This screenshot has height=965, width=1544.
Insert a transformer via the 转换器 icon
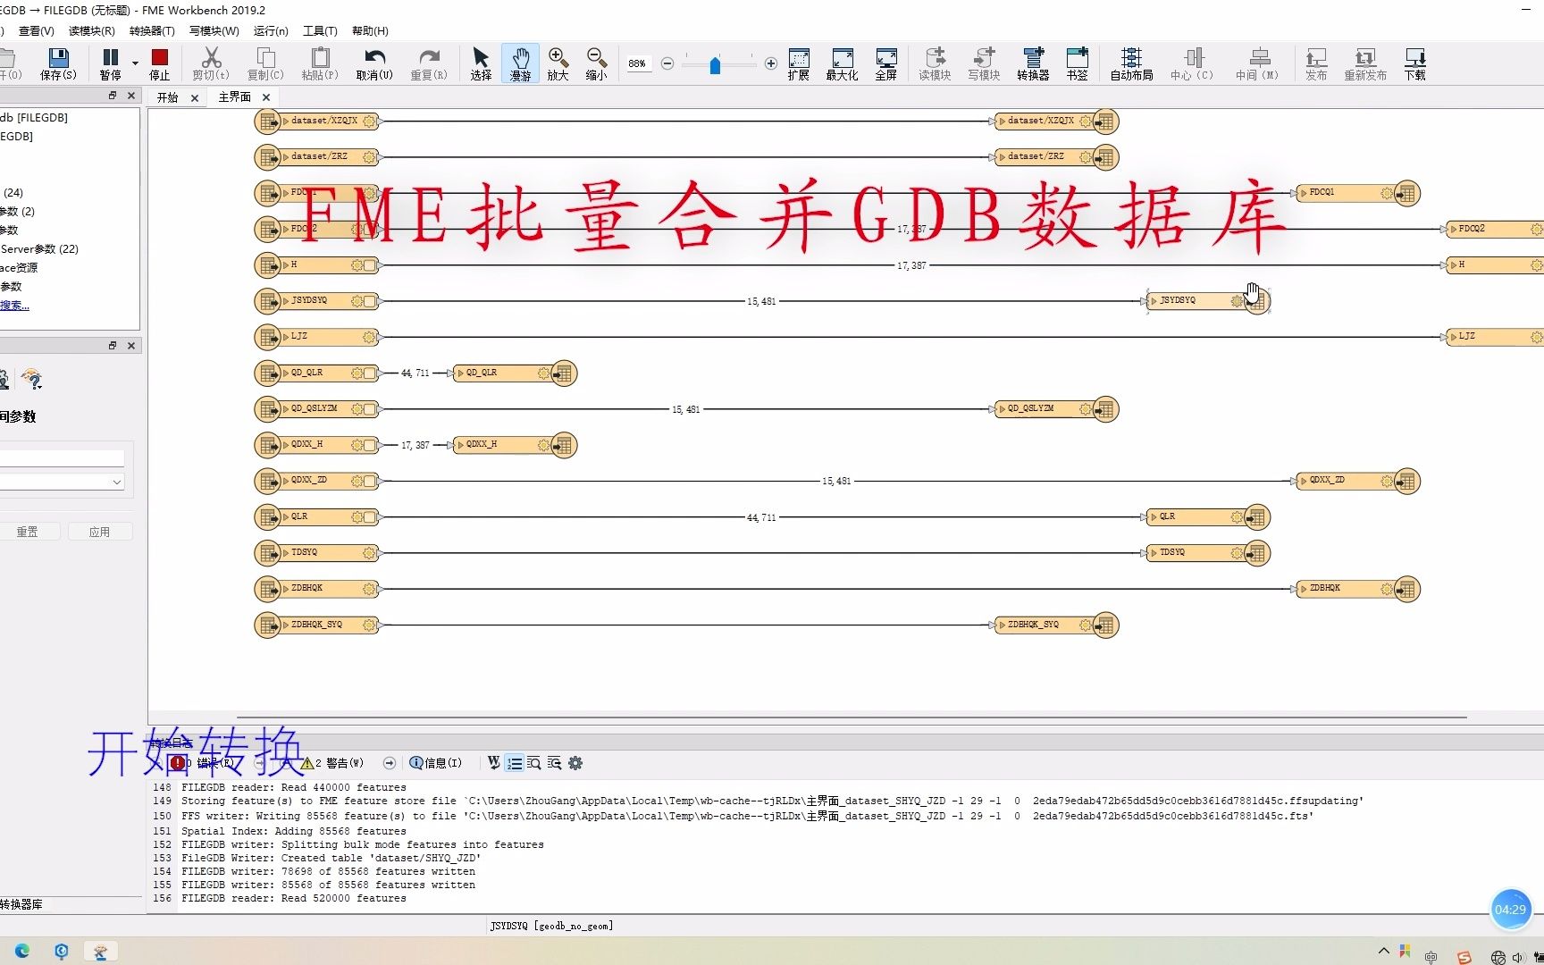[x=1033, y=64]
